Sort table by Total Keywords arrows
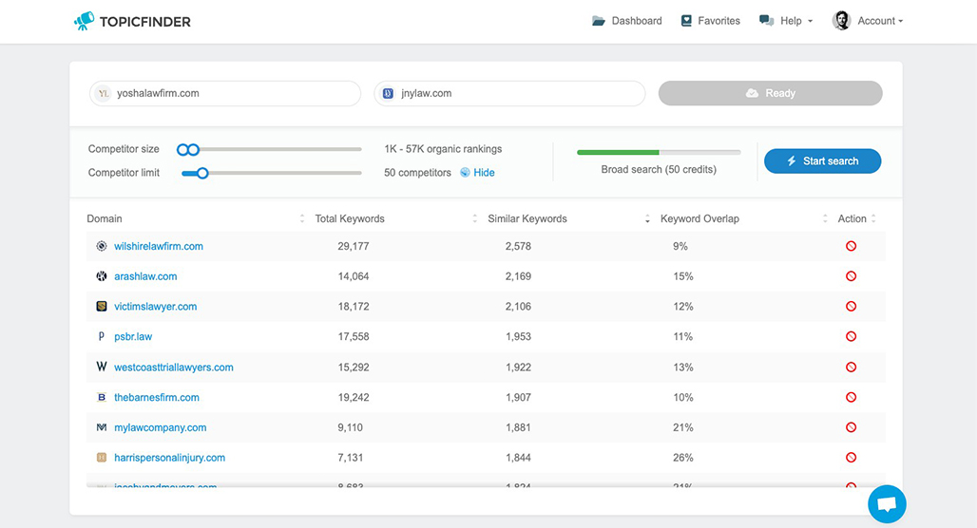 point(475,218)
